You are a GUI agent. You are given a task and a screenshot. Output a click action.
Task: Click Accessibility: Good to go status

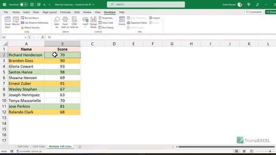29,151
